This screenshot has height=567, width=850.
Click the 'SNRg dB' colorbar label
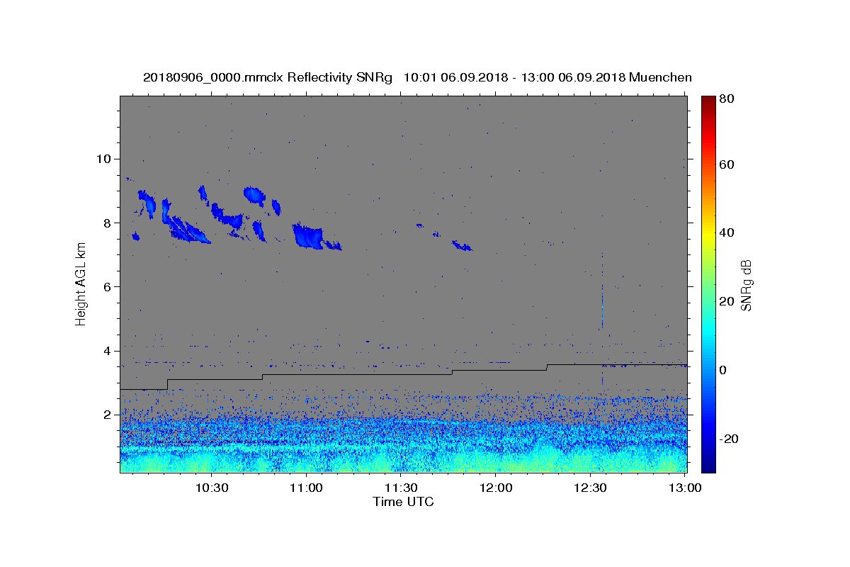[x=746, y=285]
